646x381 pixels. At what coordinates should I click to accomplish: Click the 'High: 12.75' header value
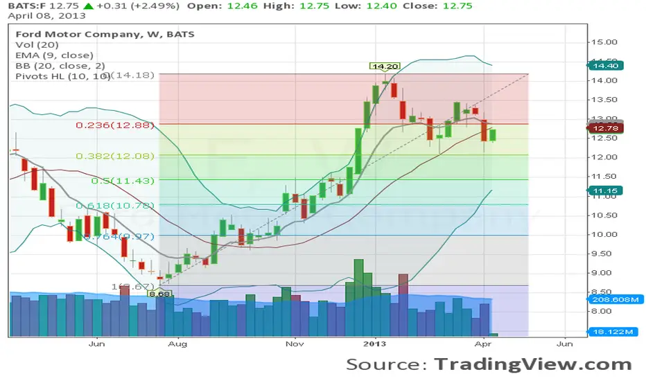tap(297, 6)
